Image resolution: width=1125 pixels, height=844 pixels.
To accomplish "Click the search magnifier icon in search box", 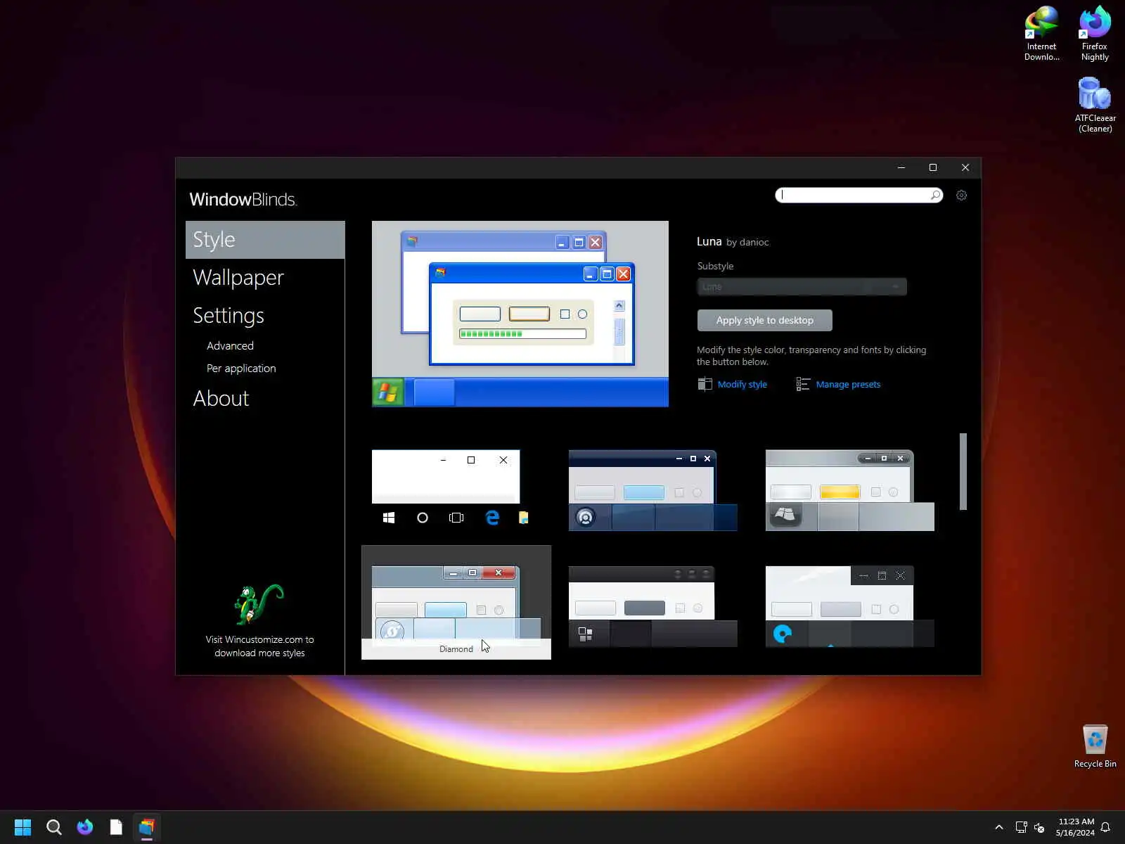I will (935, 196).
